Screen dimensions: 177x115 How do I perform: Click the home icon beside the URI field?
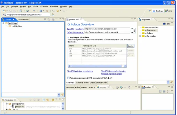point(53,15)
